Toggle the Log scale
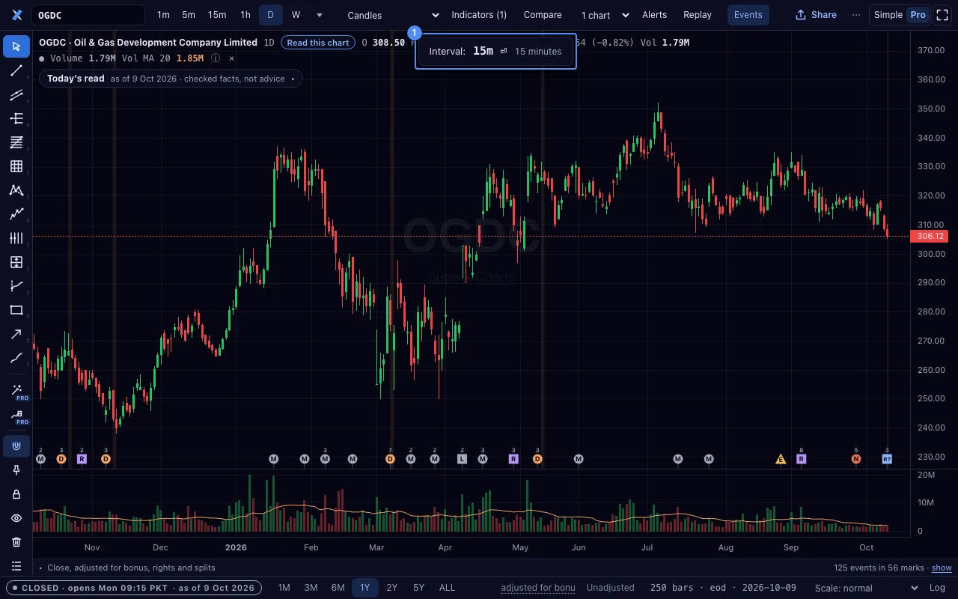This screenshot has height=599, width=958. tap(936, 588)
